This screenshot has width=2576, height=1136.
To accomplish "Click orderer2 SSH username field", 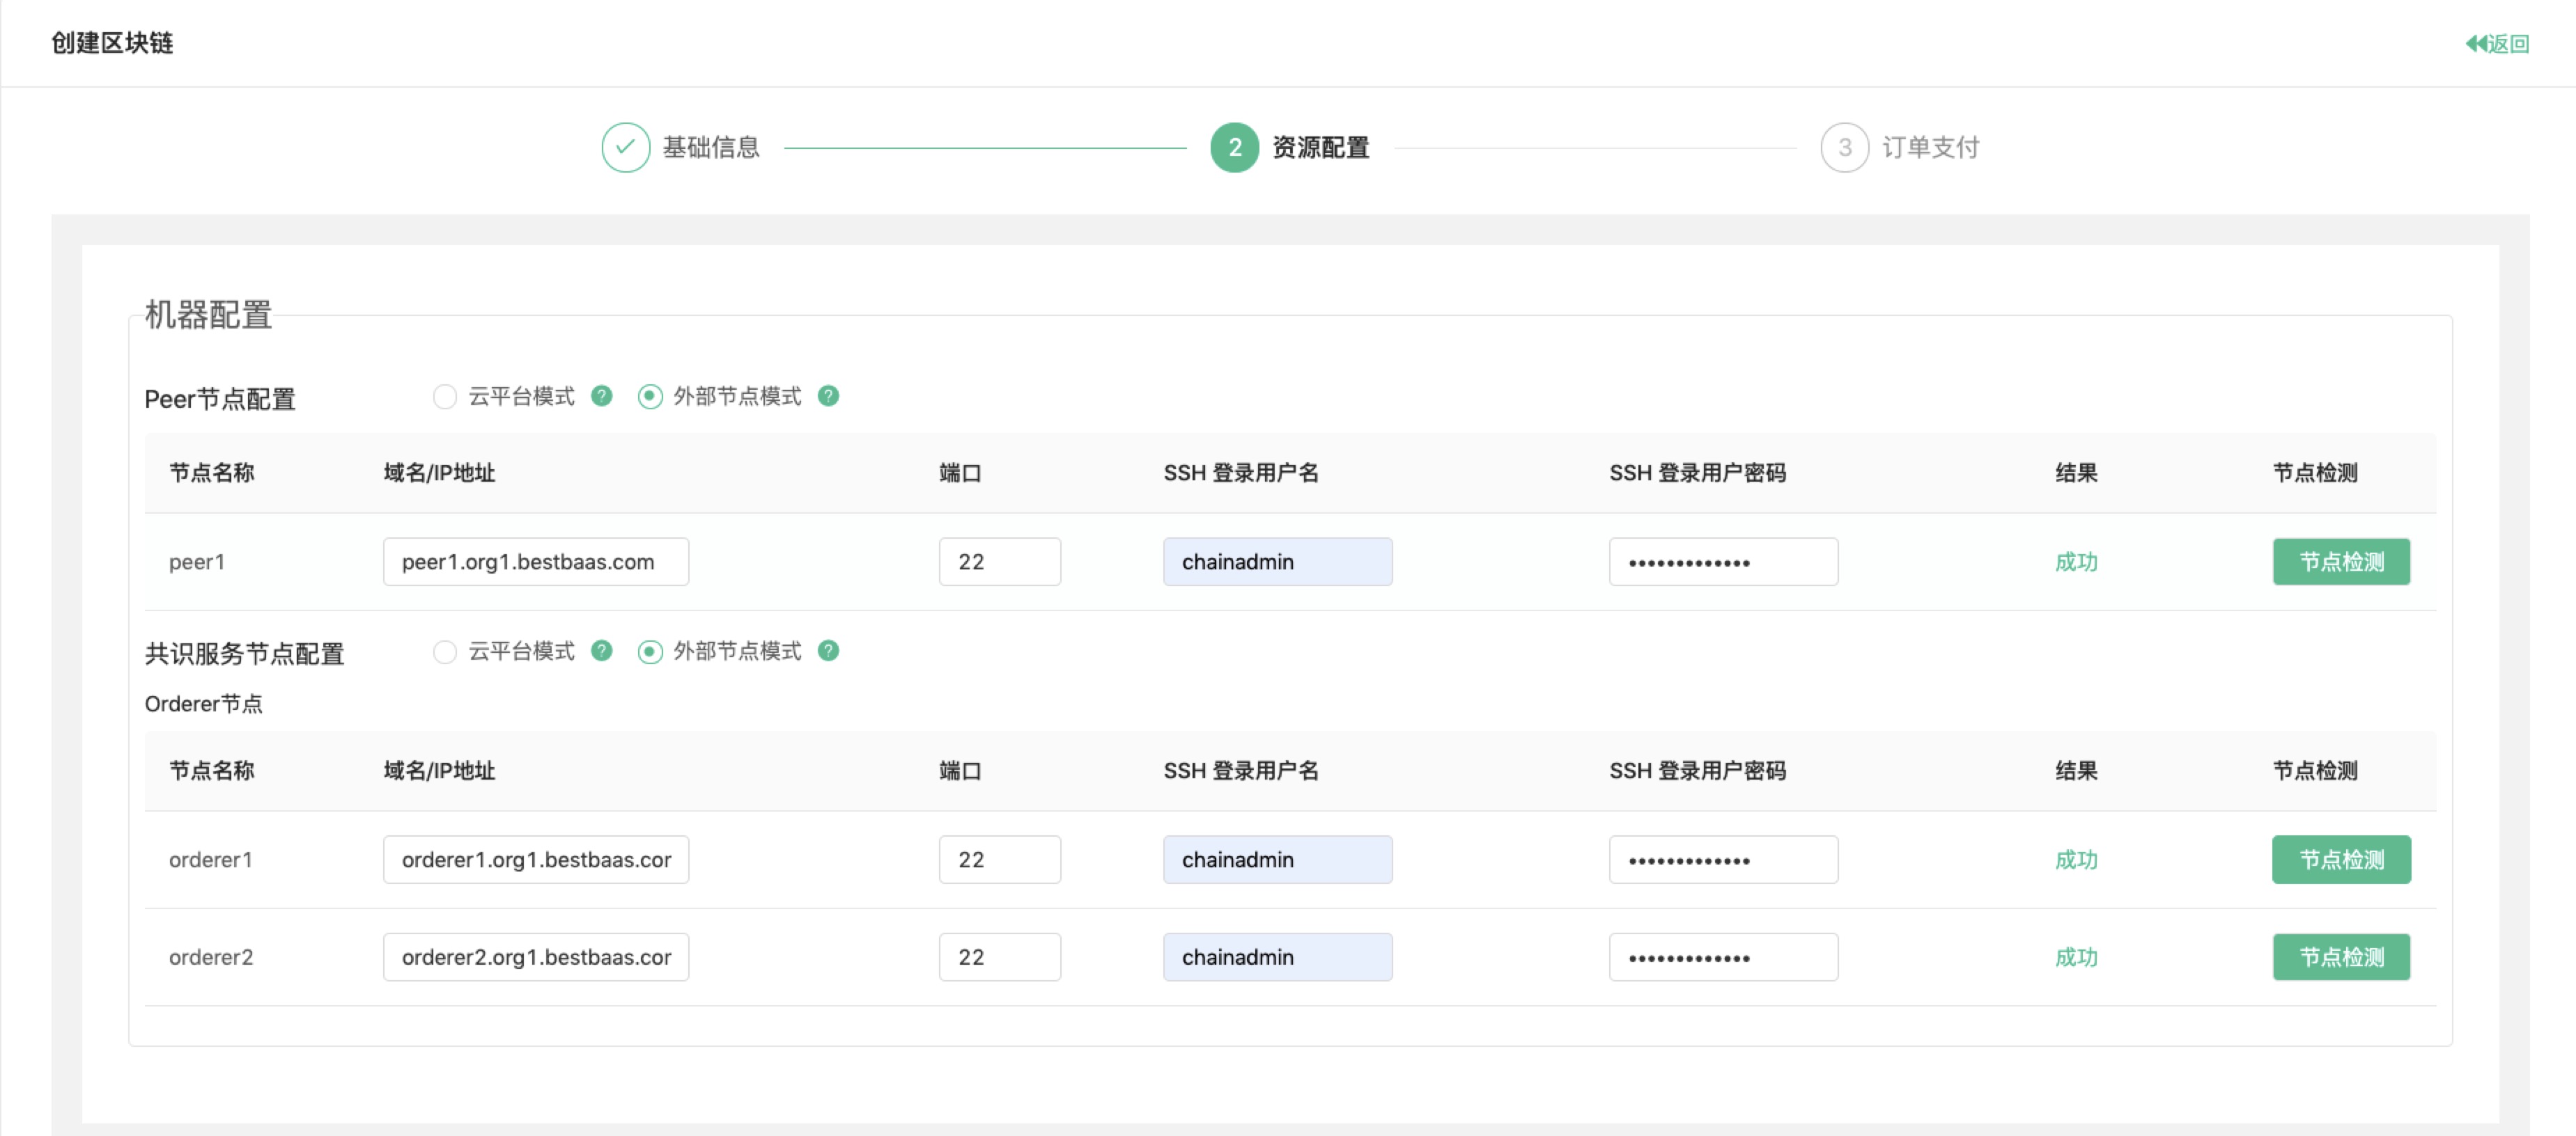I will point(1278,957).
